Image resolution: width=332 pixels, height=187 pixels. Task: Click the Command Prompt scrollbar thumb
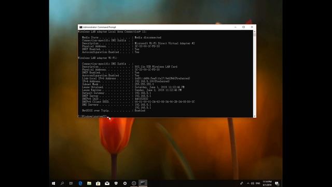[255, 35]
